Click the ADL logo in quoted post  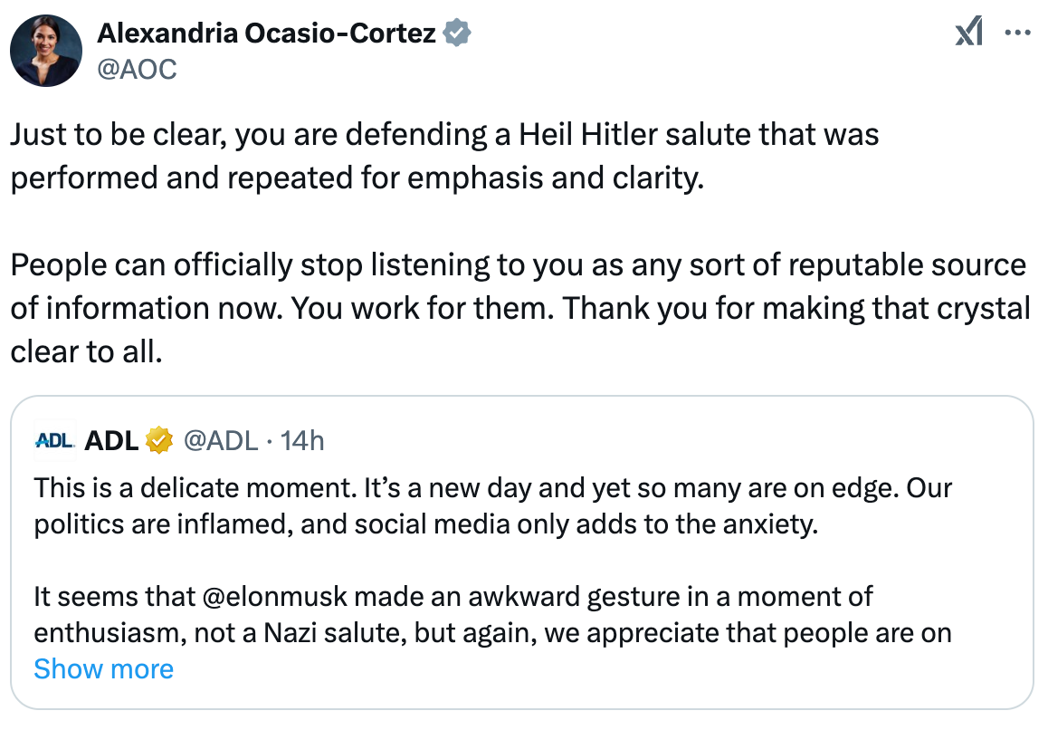coord(55,440)
